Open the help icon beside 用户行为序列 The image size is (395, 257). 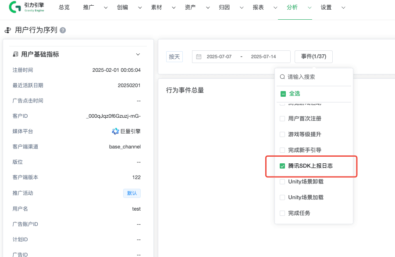(63, 30)
